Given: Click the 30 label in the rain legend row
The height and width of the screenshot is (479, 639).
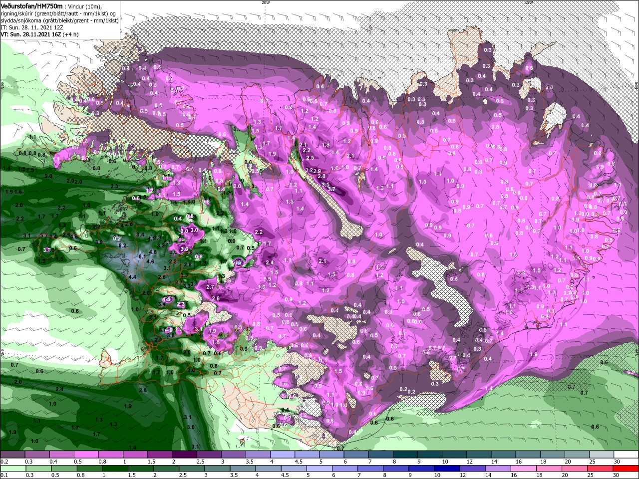Looking at the screenshot, I should (616, 475).
